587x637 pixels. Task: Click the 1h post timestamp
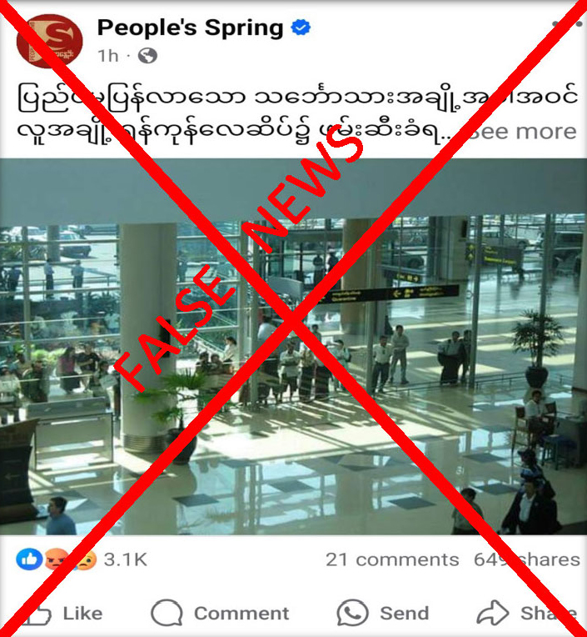[108, 56]
